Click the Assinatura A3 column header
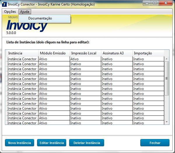Viewport: 175px width, 153px height. [x=117, y=53]
